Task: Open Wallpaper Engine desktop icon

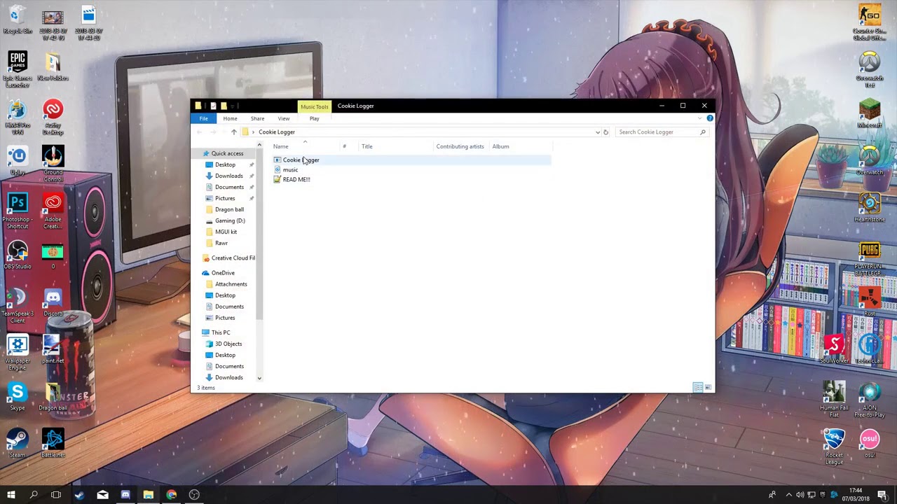Action: 18,352
